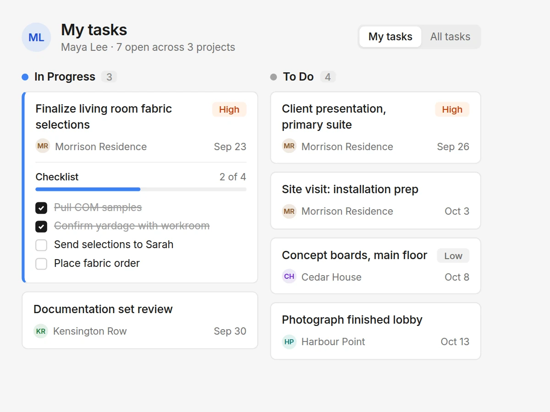Click the ML user avatar
This screenshot has height=412, width=550.
(36, 37)
